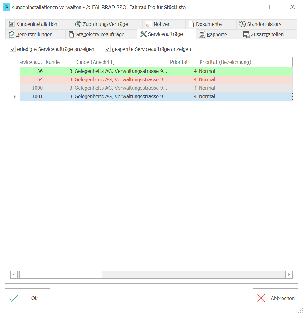Click the Priorität (Bezeichnung) column header
303x313 pixels.
coord(245,62)
